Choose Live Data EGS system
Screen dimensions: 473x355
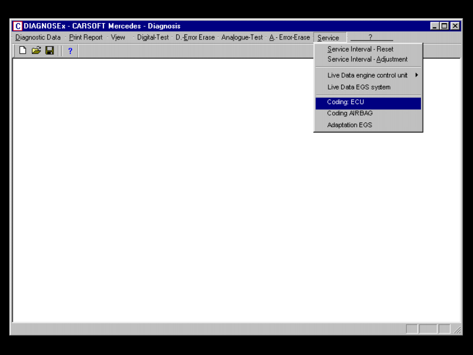click(x=359, y=87)
